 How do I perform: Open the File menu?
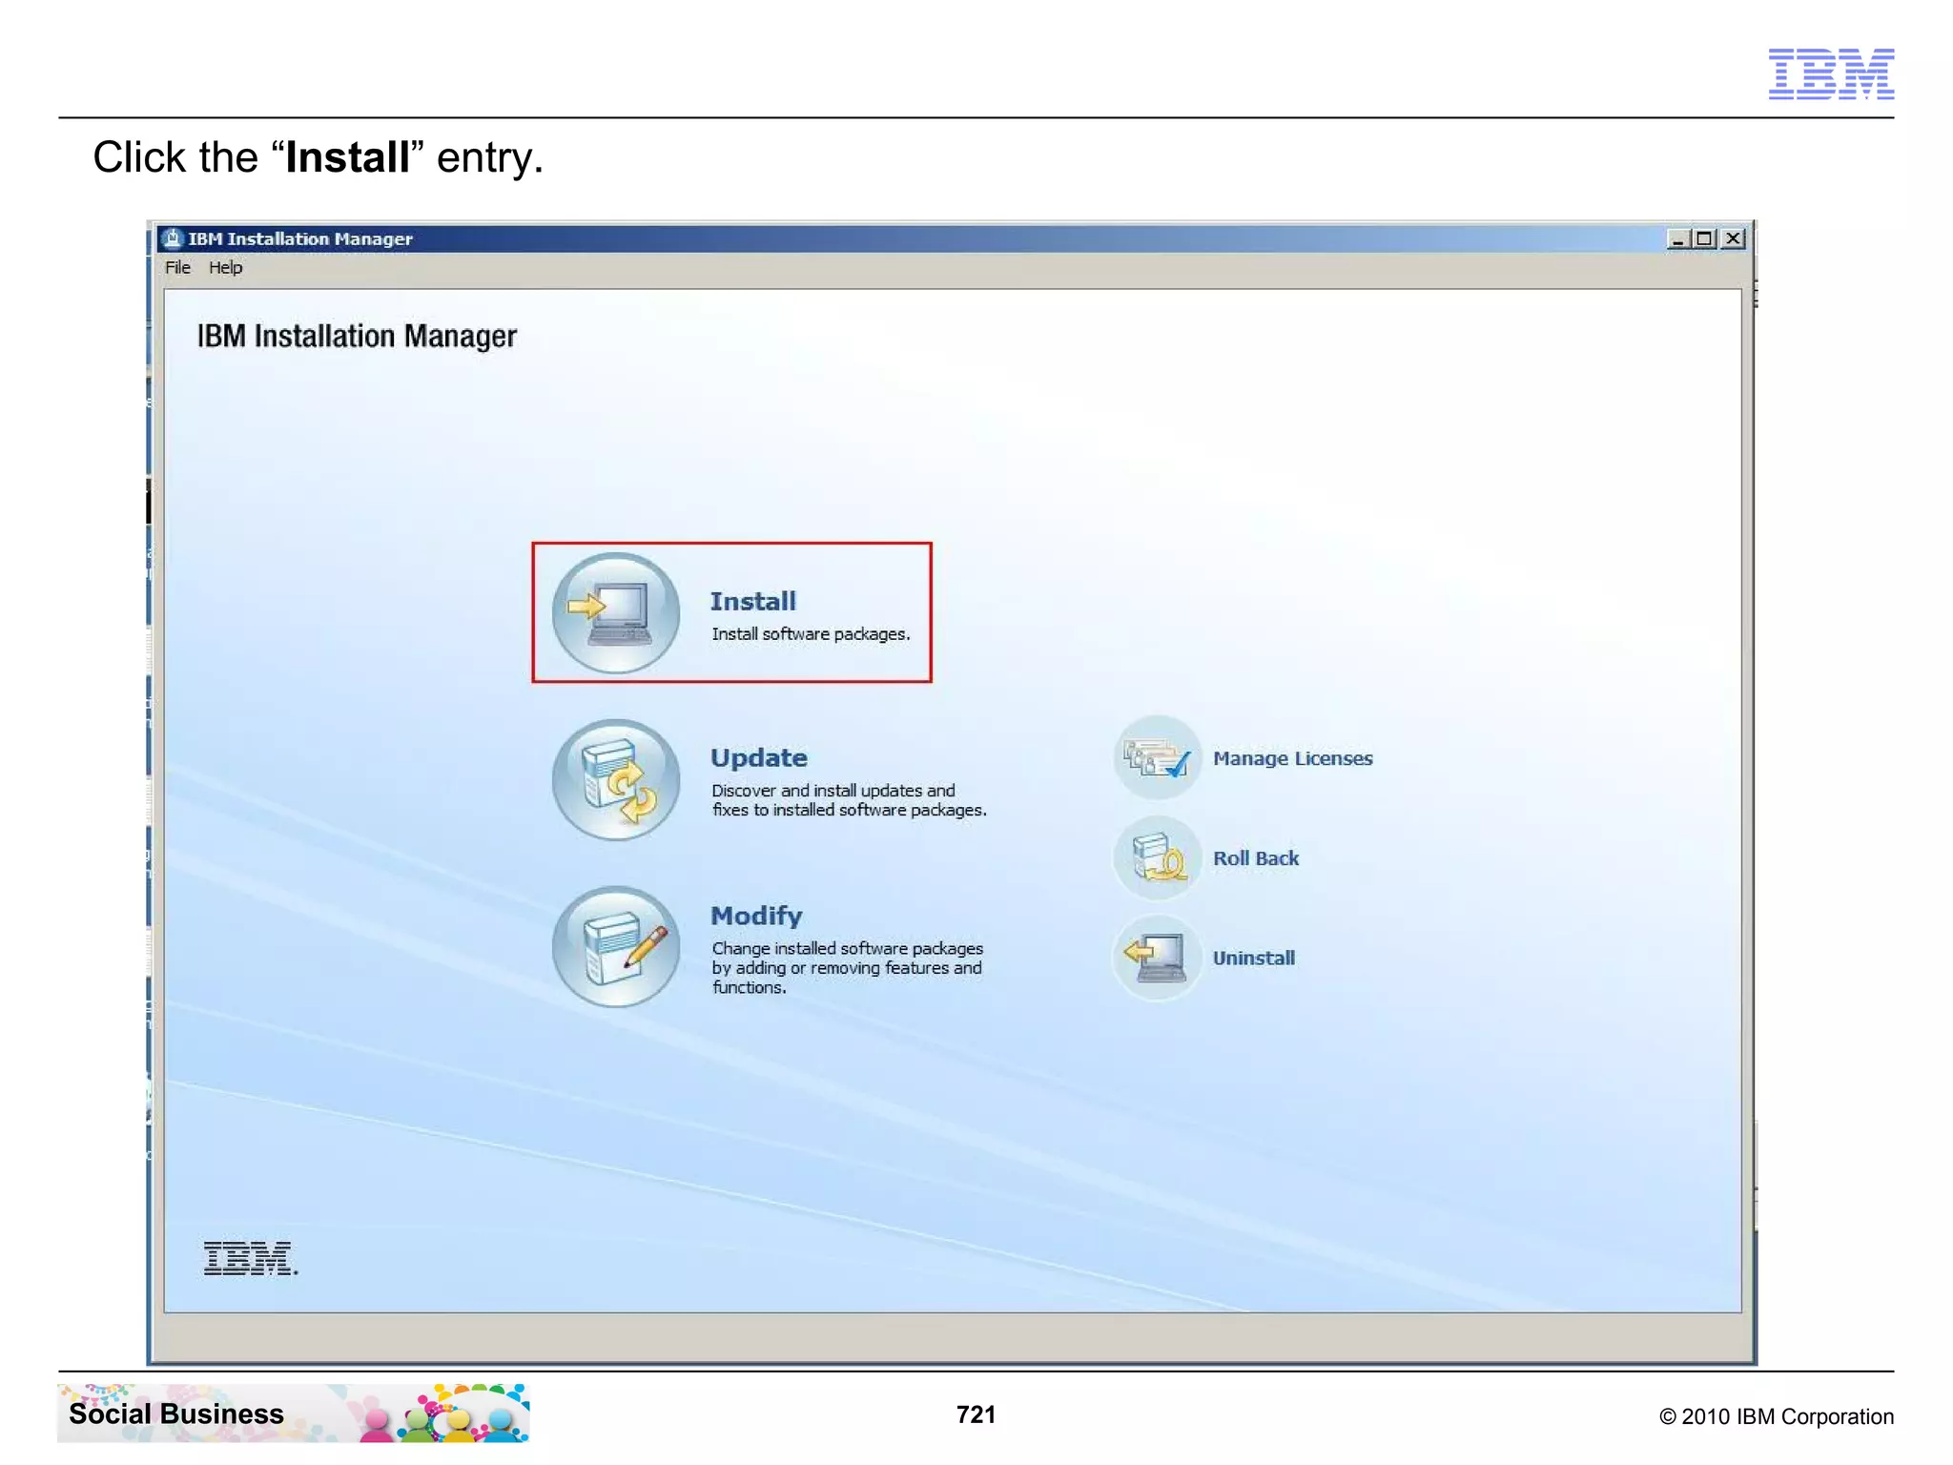pyautogui.click(x=177, y=268)
